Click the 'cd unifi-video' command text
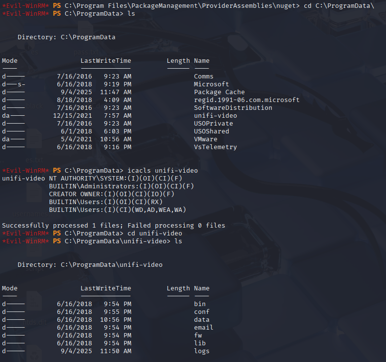386x362 pixels. (x=155, y=233)
